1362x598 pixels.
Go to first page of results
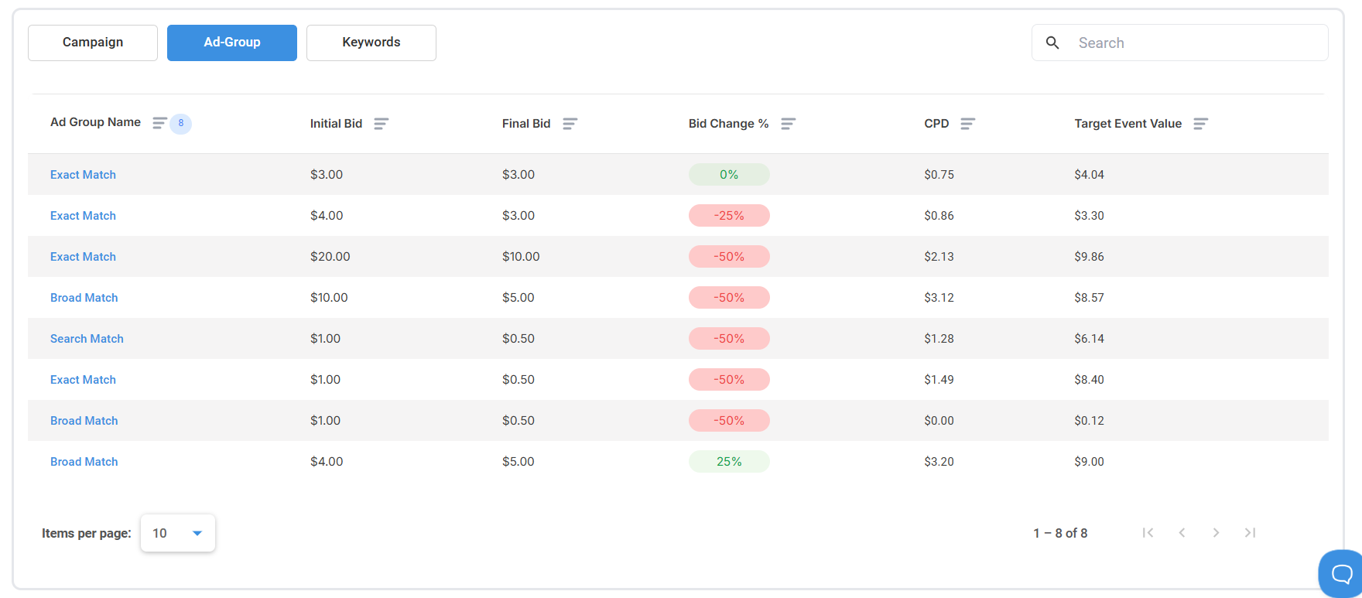[x=1148, y=532]
